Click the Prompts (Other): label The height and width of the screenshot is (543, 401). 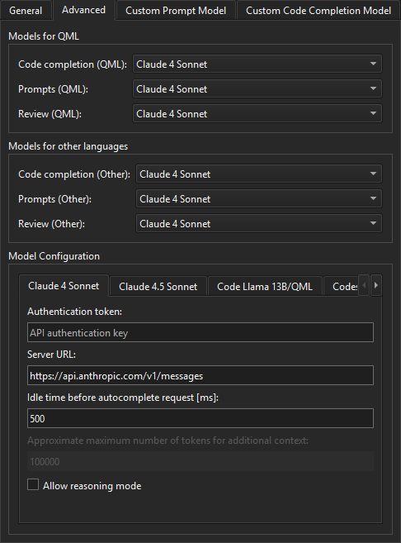coord(54,199)
